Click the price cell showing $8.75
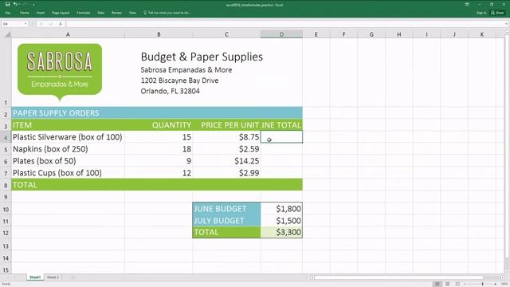 click(226, 137)
